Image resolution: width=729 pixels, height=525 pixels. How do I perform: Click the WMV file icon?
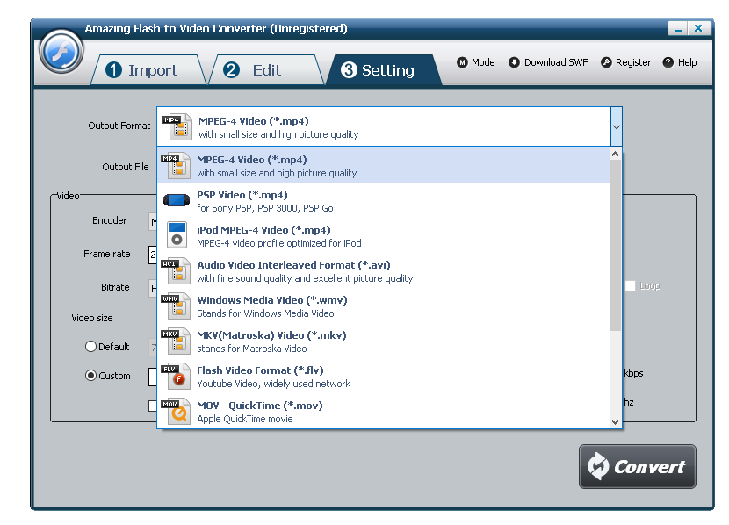[176, 306]
